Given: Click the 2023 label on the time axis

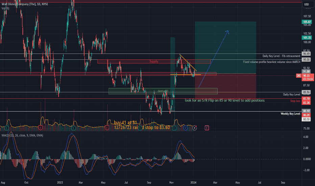Looking at the screenshot, I should click(x=60, y=183).
